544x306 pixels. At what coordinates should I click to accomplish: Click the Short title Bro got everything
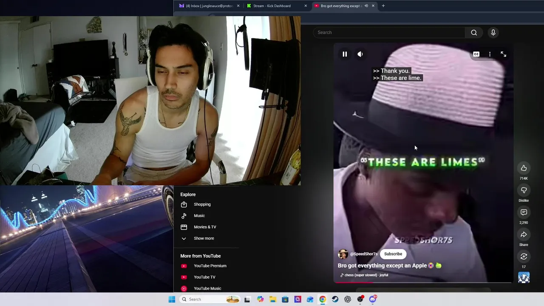390,266
